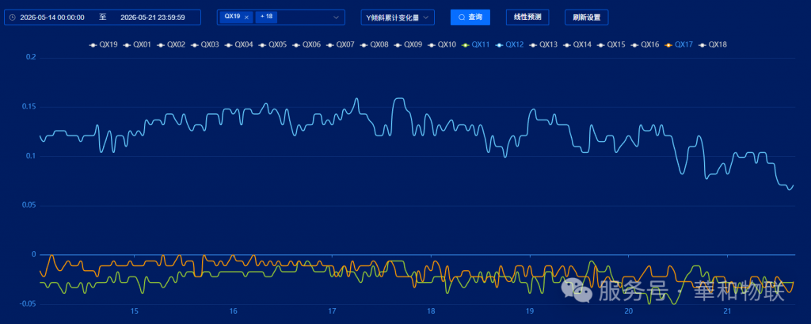Click the search icon on query button
811x324 pixels.
[462, 17]
